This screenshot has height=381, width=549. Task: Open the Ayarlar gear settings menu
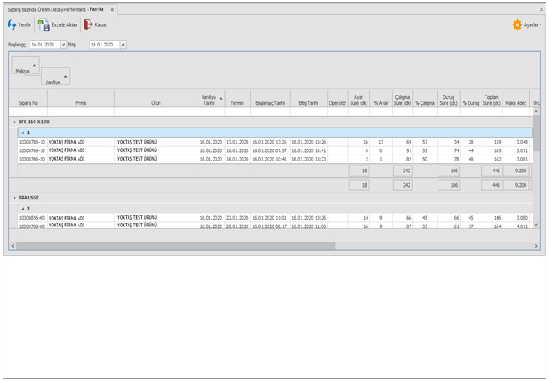point(518,25)
